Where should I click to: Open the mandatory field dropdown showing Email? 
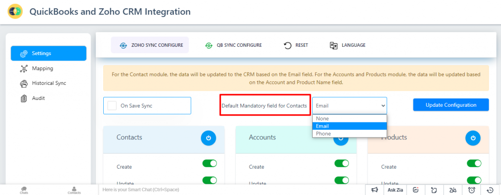tap(349, 105)
